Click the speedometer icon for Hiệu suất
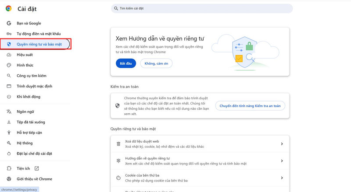The image size is (351, 192). 9,55
